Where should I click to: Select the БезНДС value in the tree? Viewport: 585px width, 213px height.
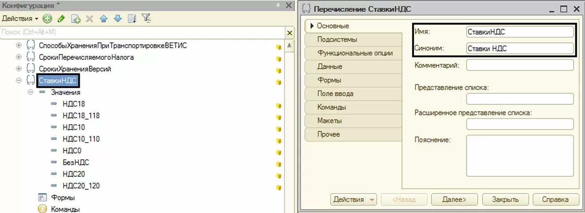point(76,163)
